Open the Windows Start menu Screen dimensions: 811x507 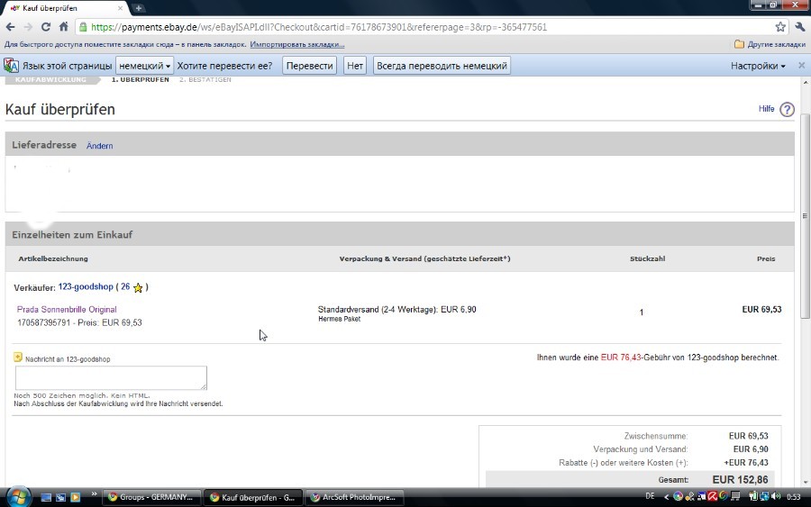coord(18,496)
